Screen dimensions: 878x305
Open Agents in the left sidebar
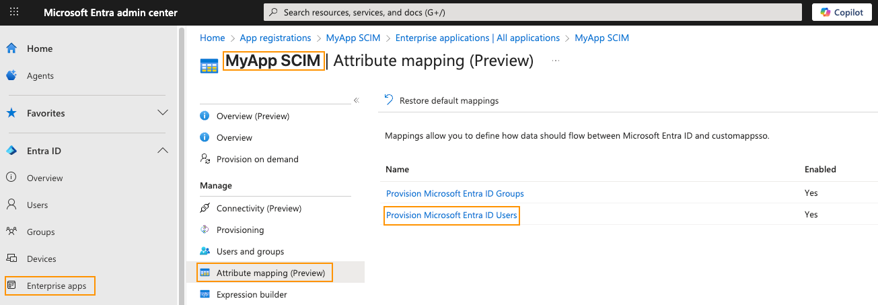tap(40, 76)
